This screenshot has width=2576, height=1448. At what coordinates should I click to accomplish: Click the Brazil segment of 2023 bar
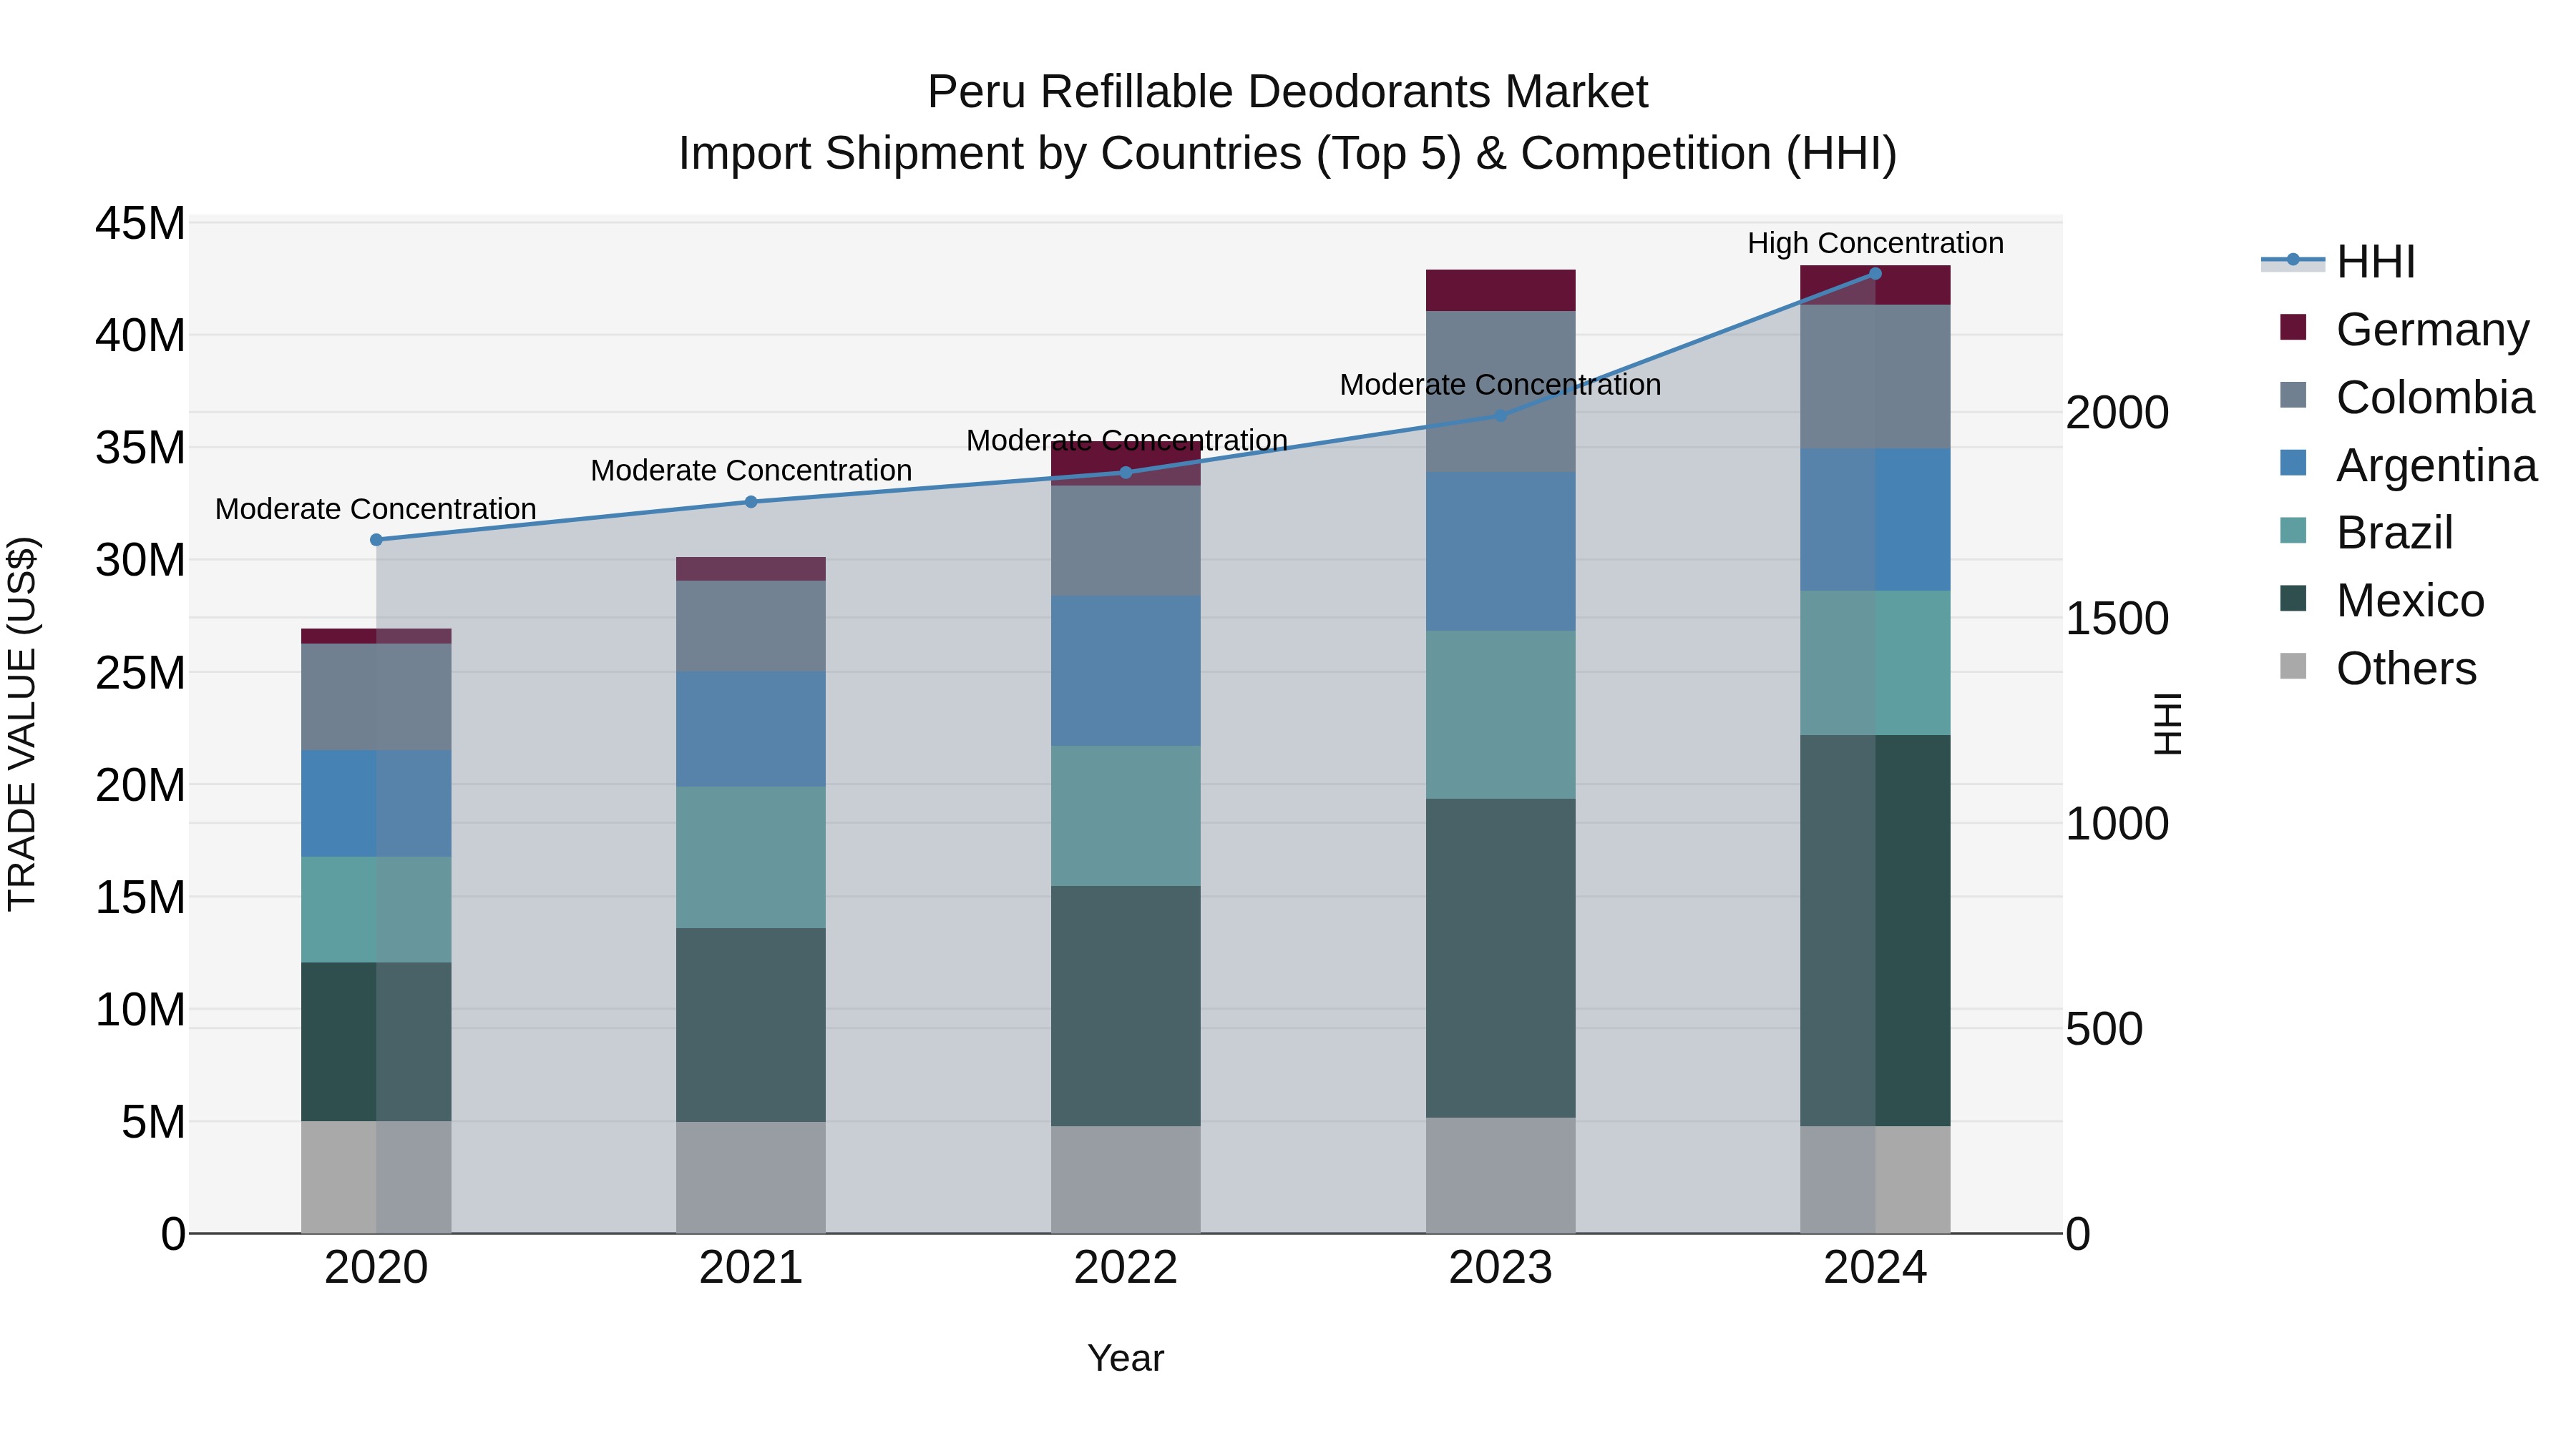[1500, 714]
